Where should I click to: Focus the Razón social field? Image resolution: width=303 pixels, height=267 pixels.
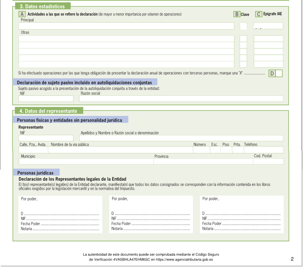(181, 99)
